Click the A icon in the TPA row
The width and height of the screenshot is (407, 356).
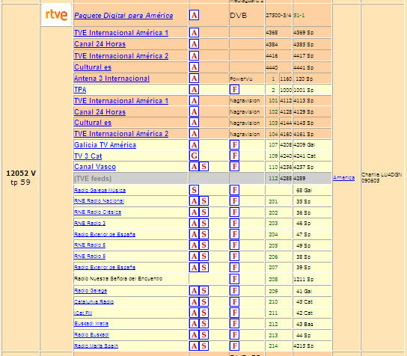coord(194,90)
